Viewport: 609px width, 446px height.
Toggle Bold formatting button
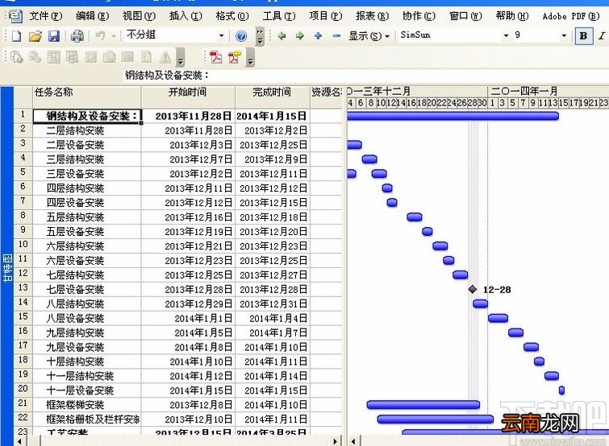tap(583, 35)
